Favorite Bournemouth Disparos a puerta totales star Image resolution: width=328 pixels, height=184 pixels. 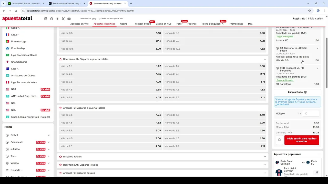pyautogui.click(x=60, y=59)
